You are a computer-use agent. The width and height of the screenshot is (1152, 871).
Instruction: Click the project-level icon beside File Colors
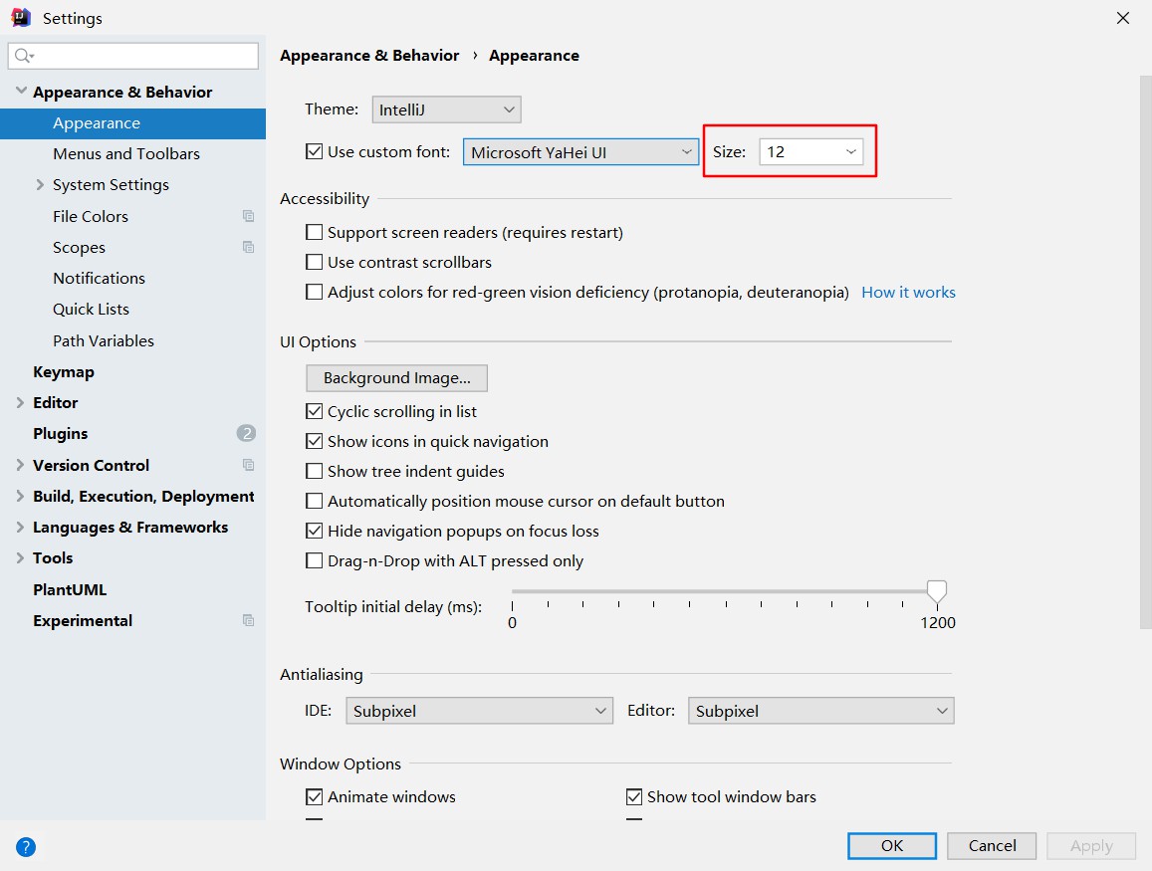[248, 216]
